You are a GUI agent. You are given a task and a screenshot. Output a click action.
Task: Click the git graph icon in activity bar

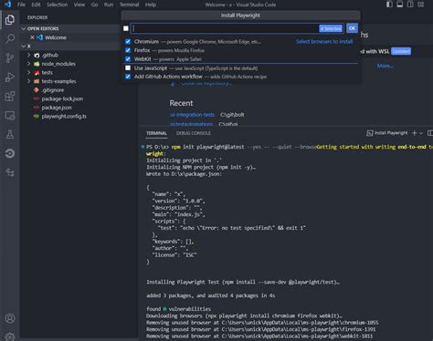tap(10, 172)
